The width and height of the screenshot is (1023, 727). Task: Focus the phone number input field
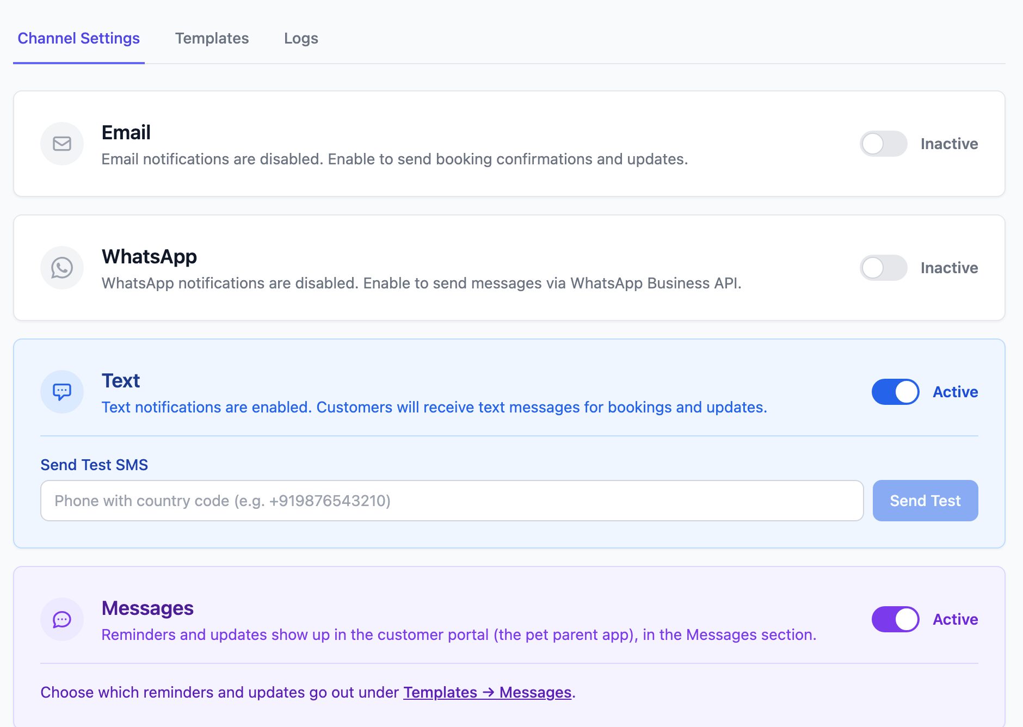(452, 501)
